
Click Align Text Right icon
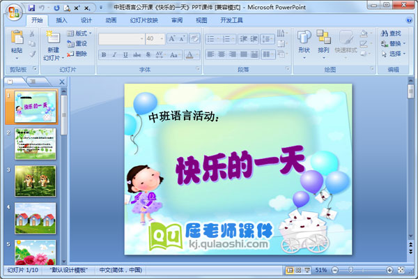click(x=233, y=54)
